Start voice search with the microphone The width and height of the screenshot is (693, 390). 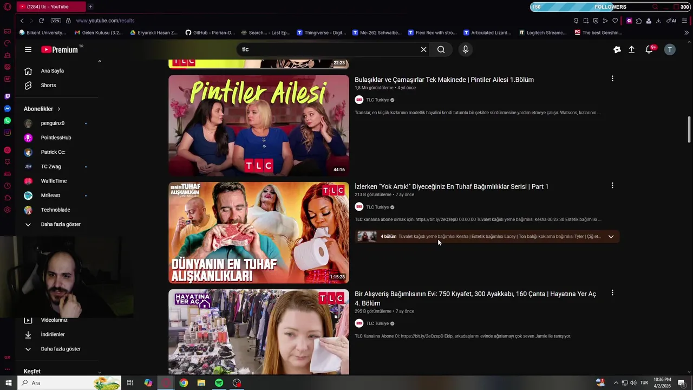(x=465, y=49)
